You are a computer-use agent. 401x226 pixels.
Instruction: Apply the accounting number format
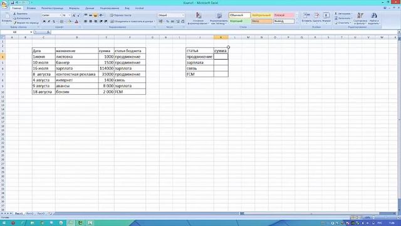[161, 21]
